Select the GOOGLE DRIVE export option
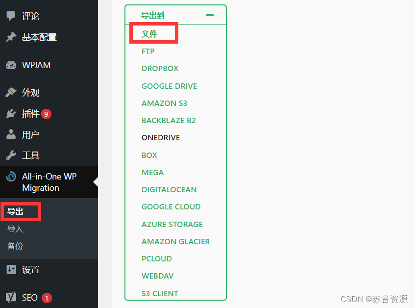Viewport: 415px width, 308px height. tap(169, 86)
